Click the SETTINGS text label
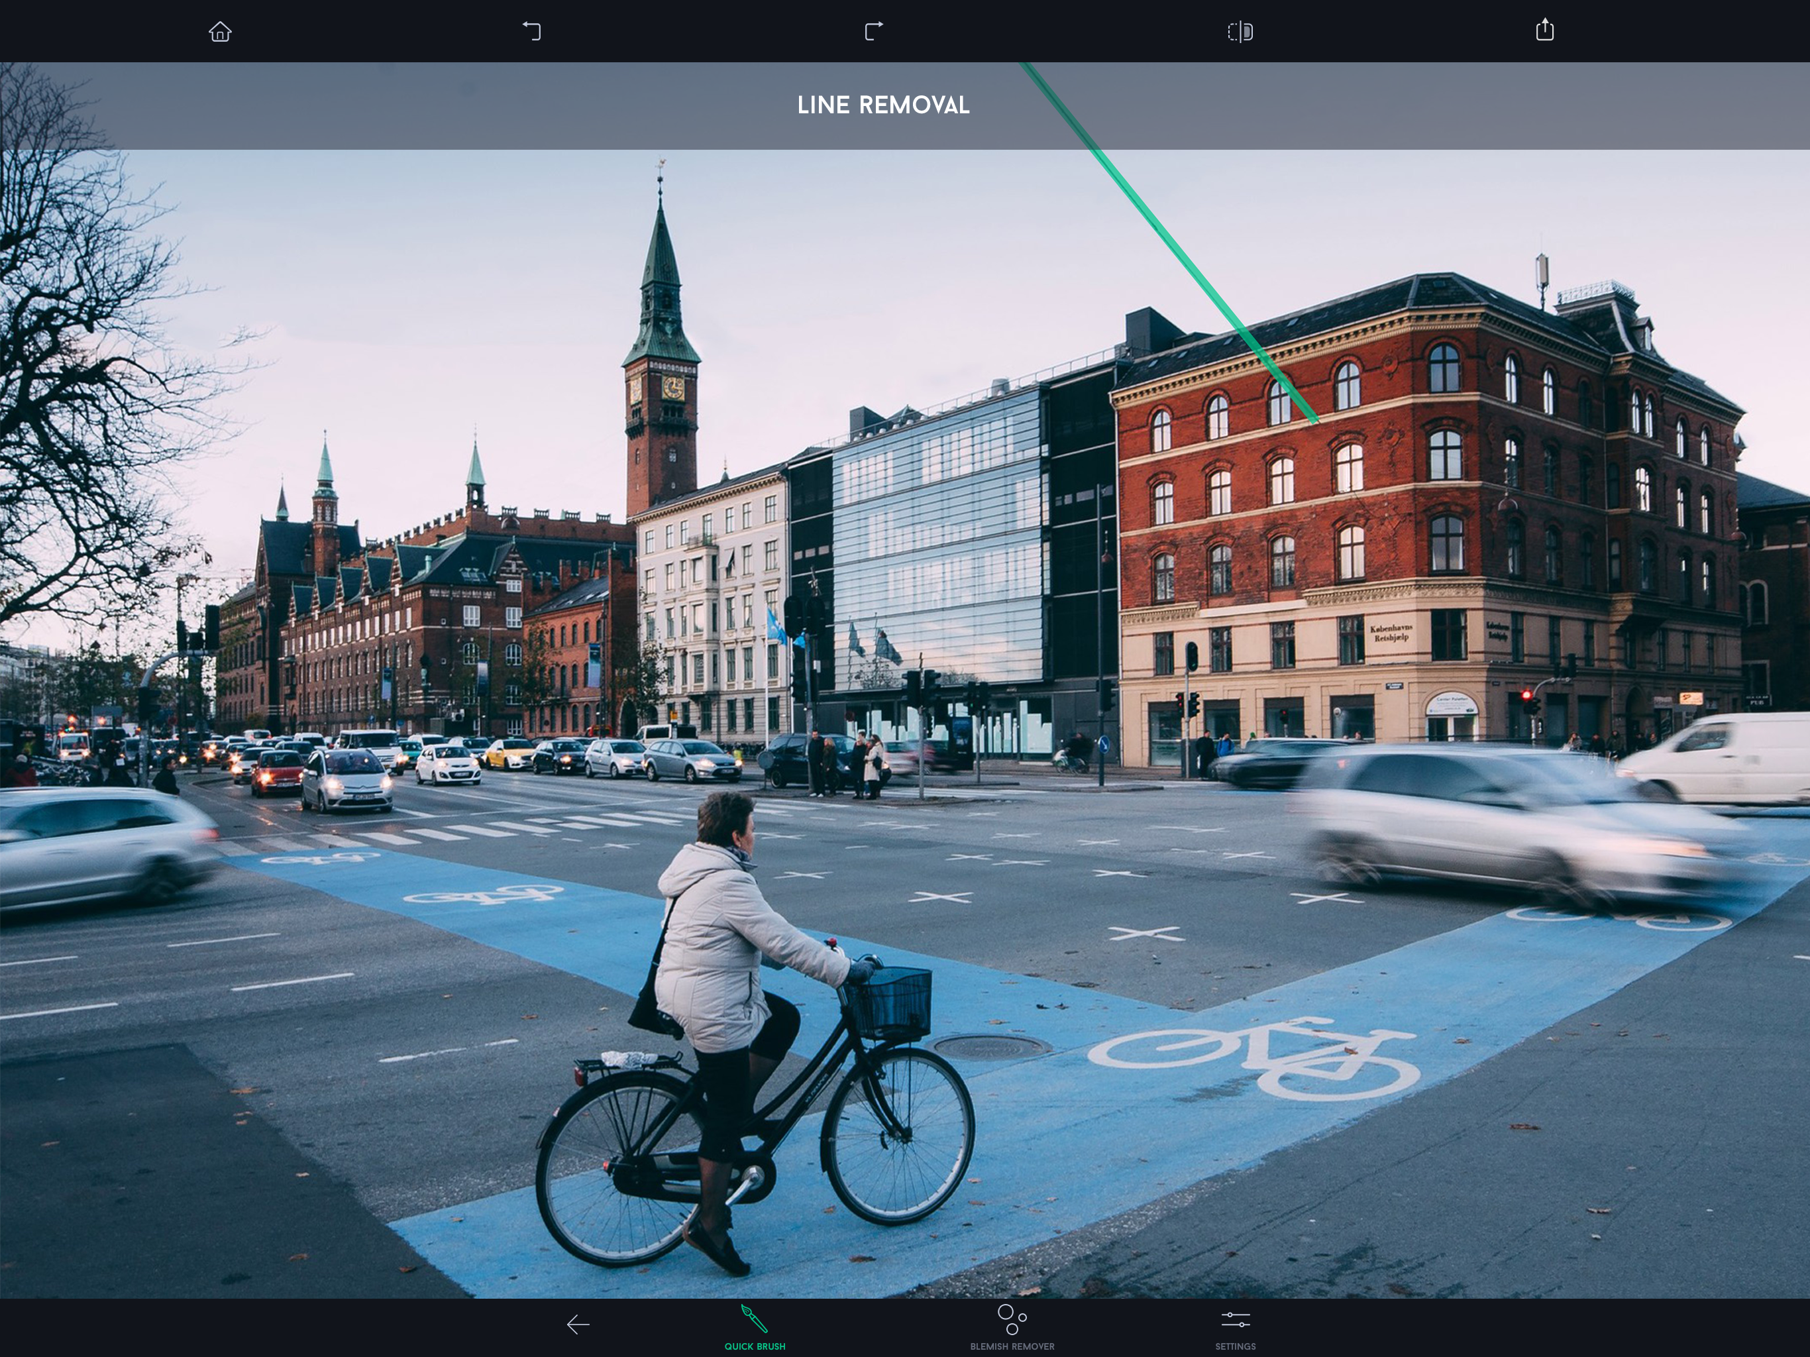Viewport: 1810px width, 1357px height. (1235, 1346)
